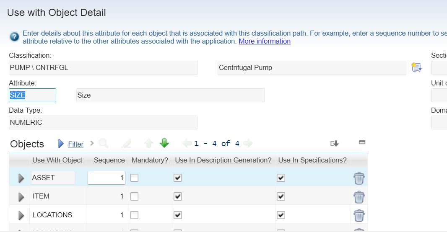Click the download table icon in Objects toolbar

[334, 144]
